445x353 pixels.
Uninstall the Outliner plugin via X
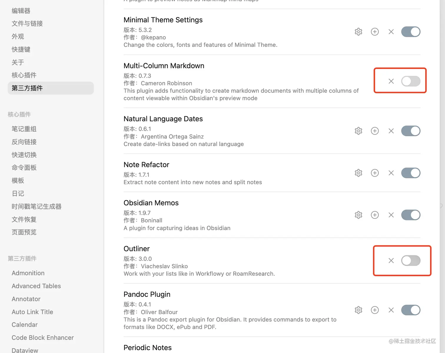coord(391,261)
